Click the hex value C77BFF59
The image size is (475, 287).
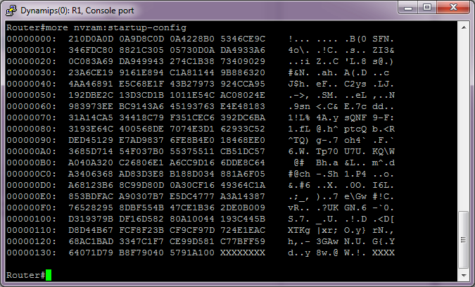coord(243,241)
